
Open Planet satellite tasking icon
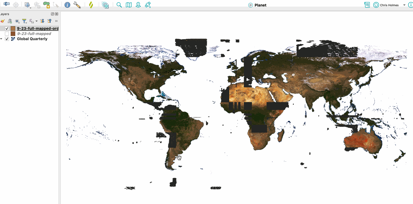tap(148, 5)
